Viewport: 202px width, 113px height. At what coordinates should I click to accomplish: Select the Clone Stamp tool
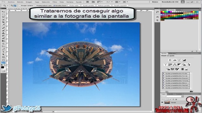point(3,33)
